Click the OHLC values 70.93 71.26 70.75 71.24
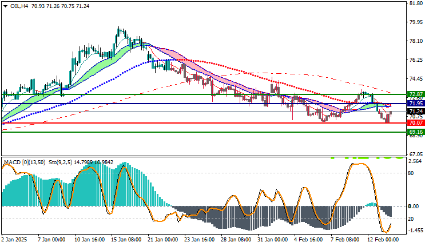 60,6
